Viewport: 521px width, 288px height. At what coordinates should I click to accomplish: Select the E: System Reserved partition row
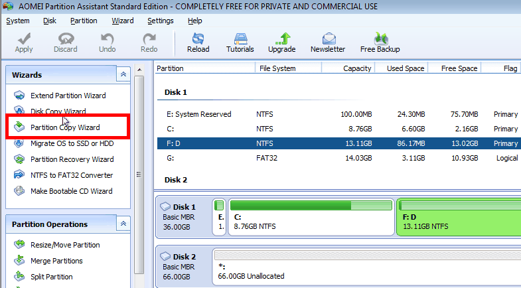pyautogui.click(x=339, y=114)
